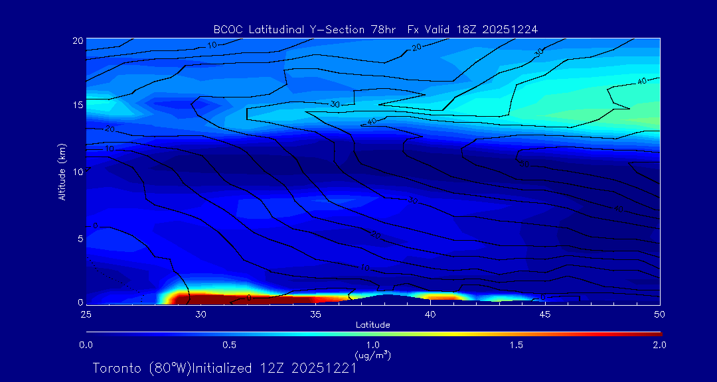
Task: Click the "(ug/m3)" units label
Action: click(x=373, y=355)
